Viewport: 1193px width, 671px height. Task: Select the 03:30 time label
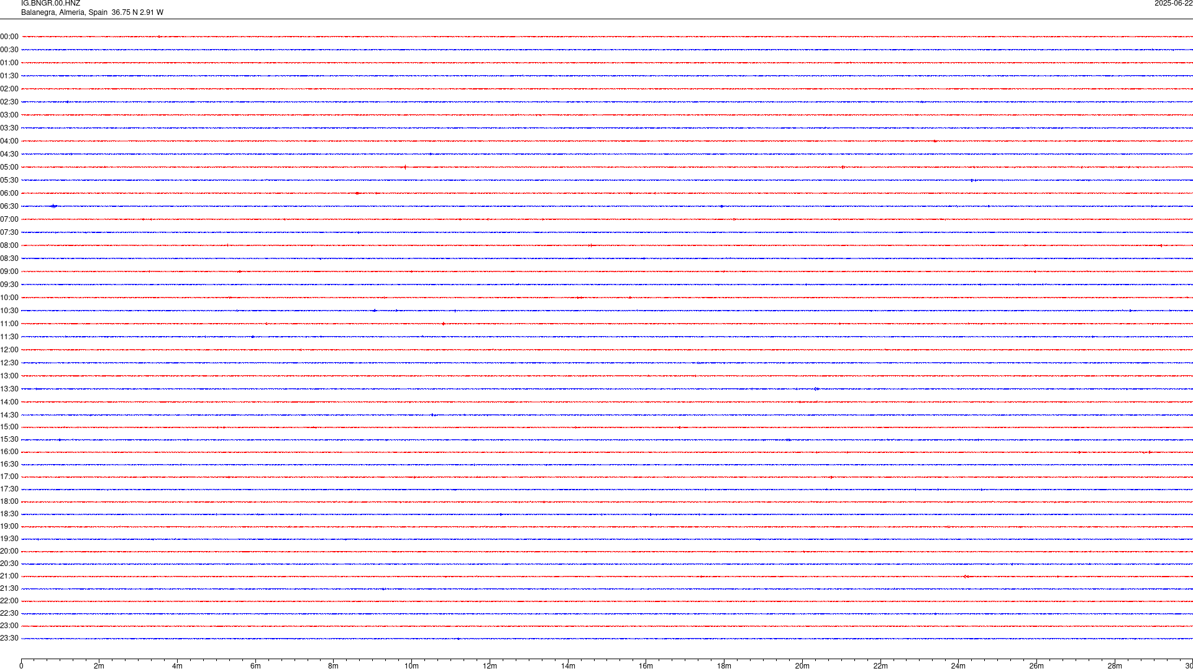point(9,128)
